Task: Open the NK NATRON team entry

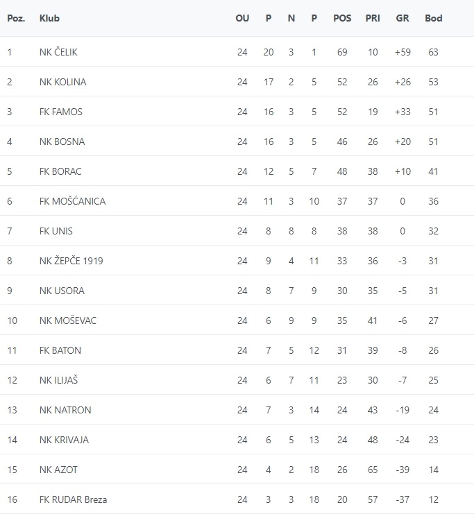Action: pos(65,410)
